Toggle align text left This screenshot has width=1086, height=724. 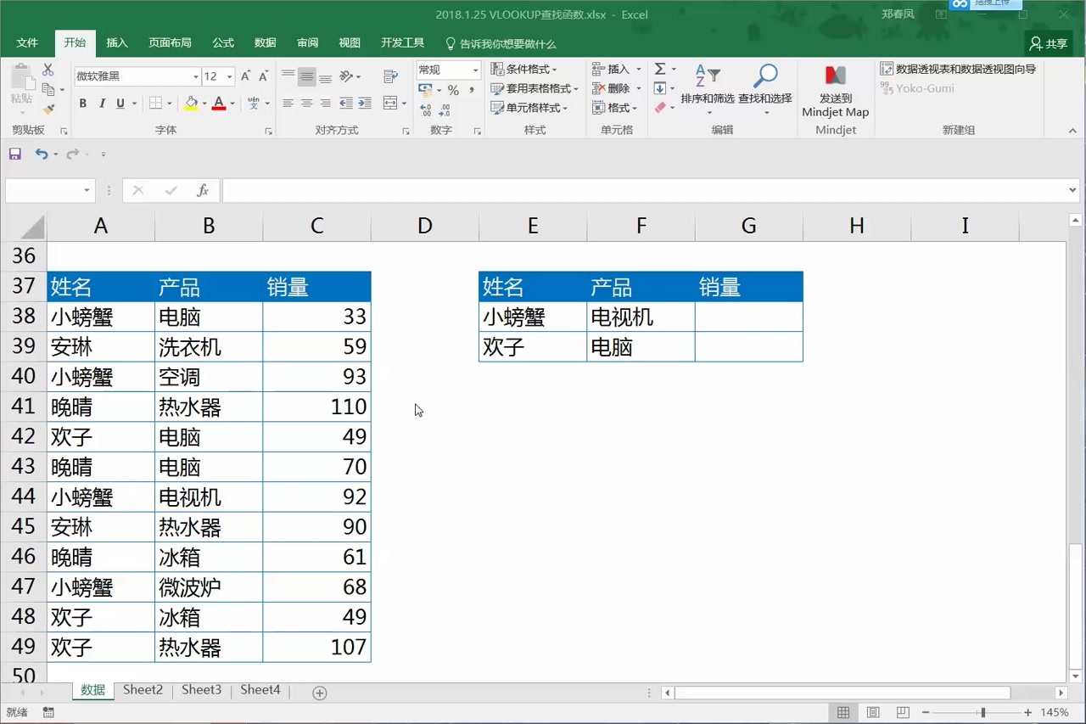click(x=288, y=104)
